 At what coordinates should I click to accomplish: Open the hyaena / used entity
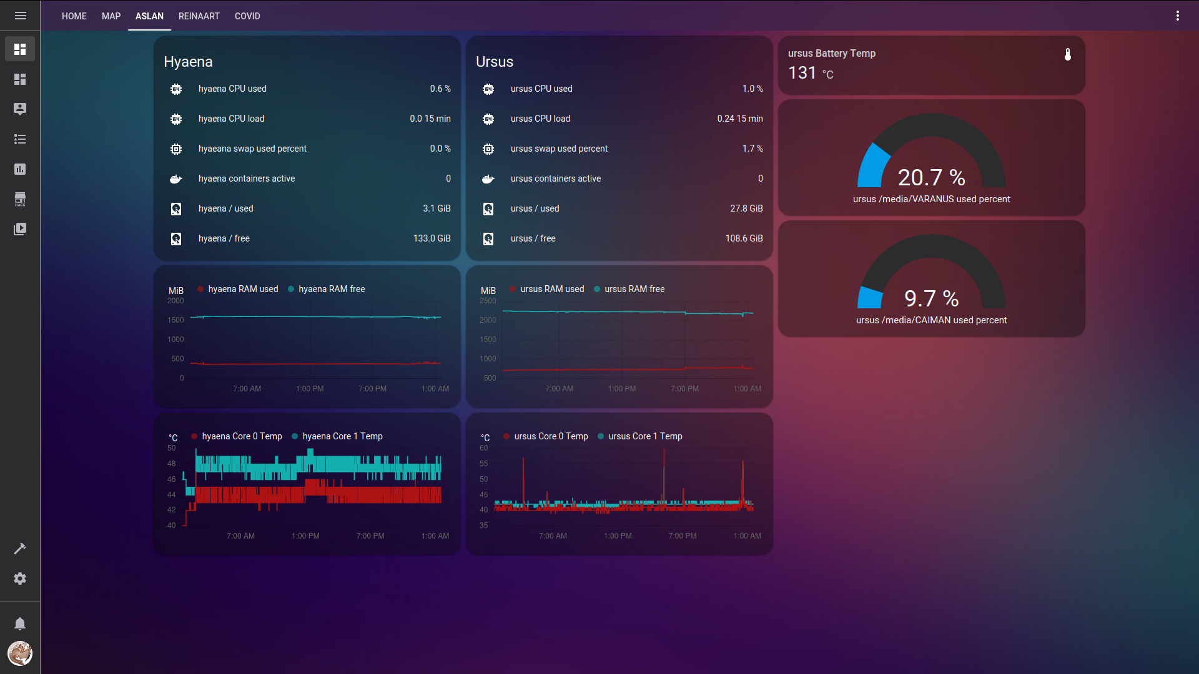coord(307,209)
